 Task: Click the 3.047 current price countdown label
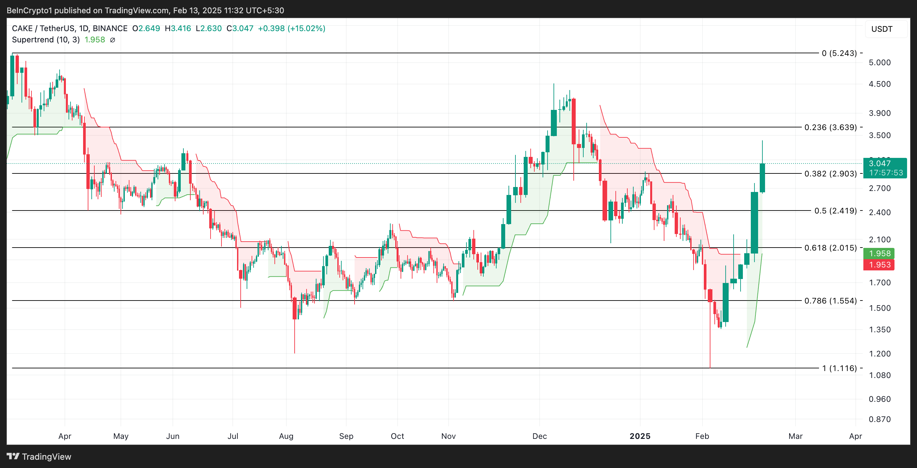885,168
